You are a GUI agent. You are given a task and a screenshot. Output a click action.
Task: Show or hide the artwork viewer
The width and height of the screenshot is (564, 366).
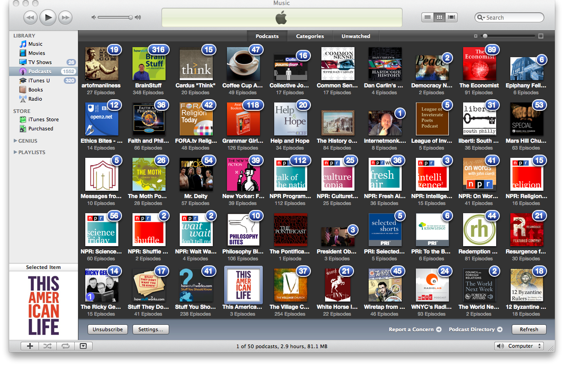click(x=83, y=346)
